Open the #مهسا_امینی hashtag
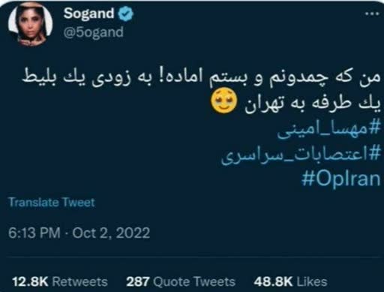The width and height of the screenshot is (384, 292). 328,131
